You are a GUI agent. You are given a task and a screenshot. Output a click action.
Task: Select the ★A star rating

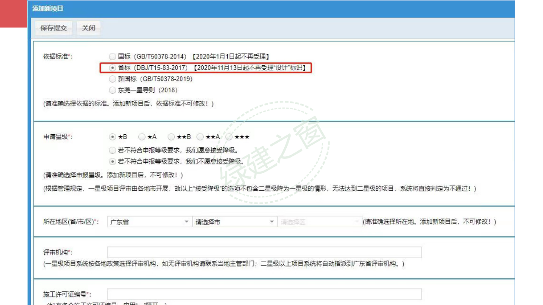(x=141, y=136)
